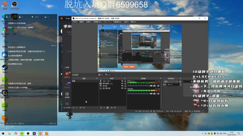Open the 渐变 transition dropdown
Viewport: 243px width, 136px height.
pyautogui.click(x=171, y=82)
